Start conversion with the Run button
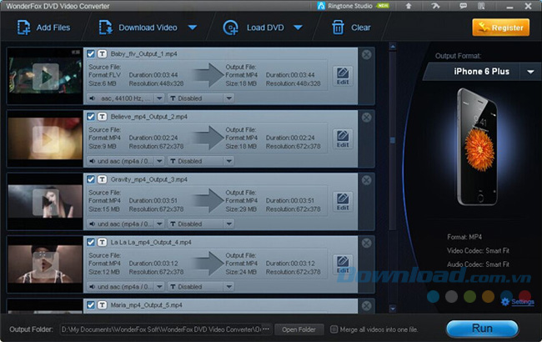Screen dimensions: 542x342 tap(482, 328)
